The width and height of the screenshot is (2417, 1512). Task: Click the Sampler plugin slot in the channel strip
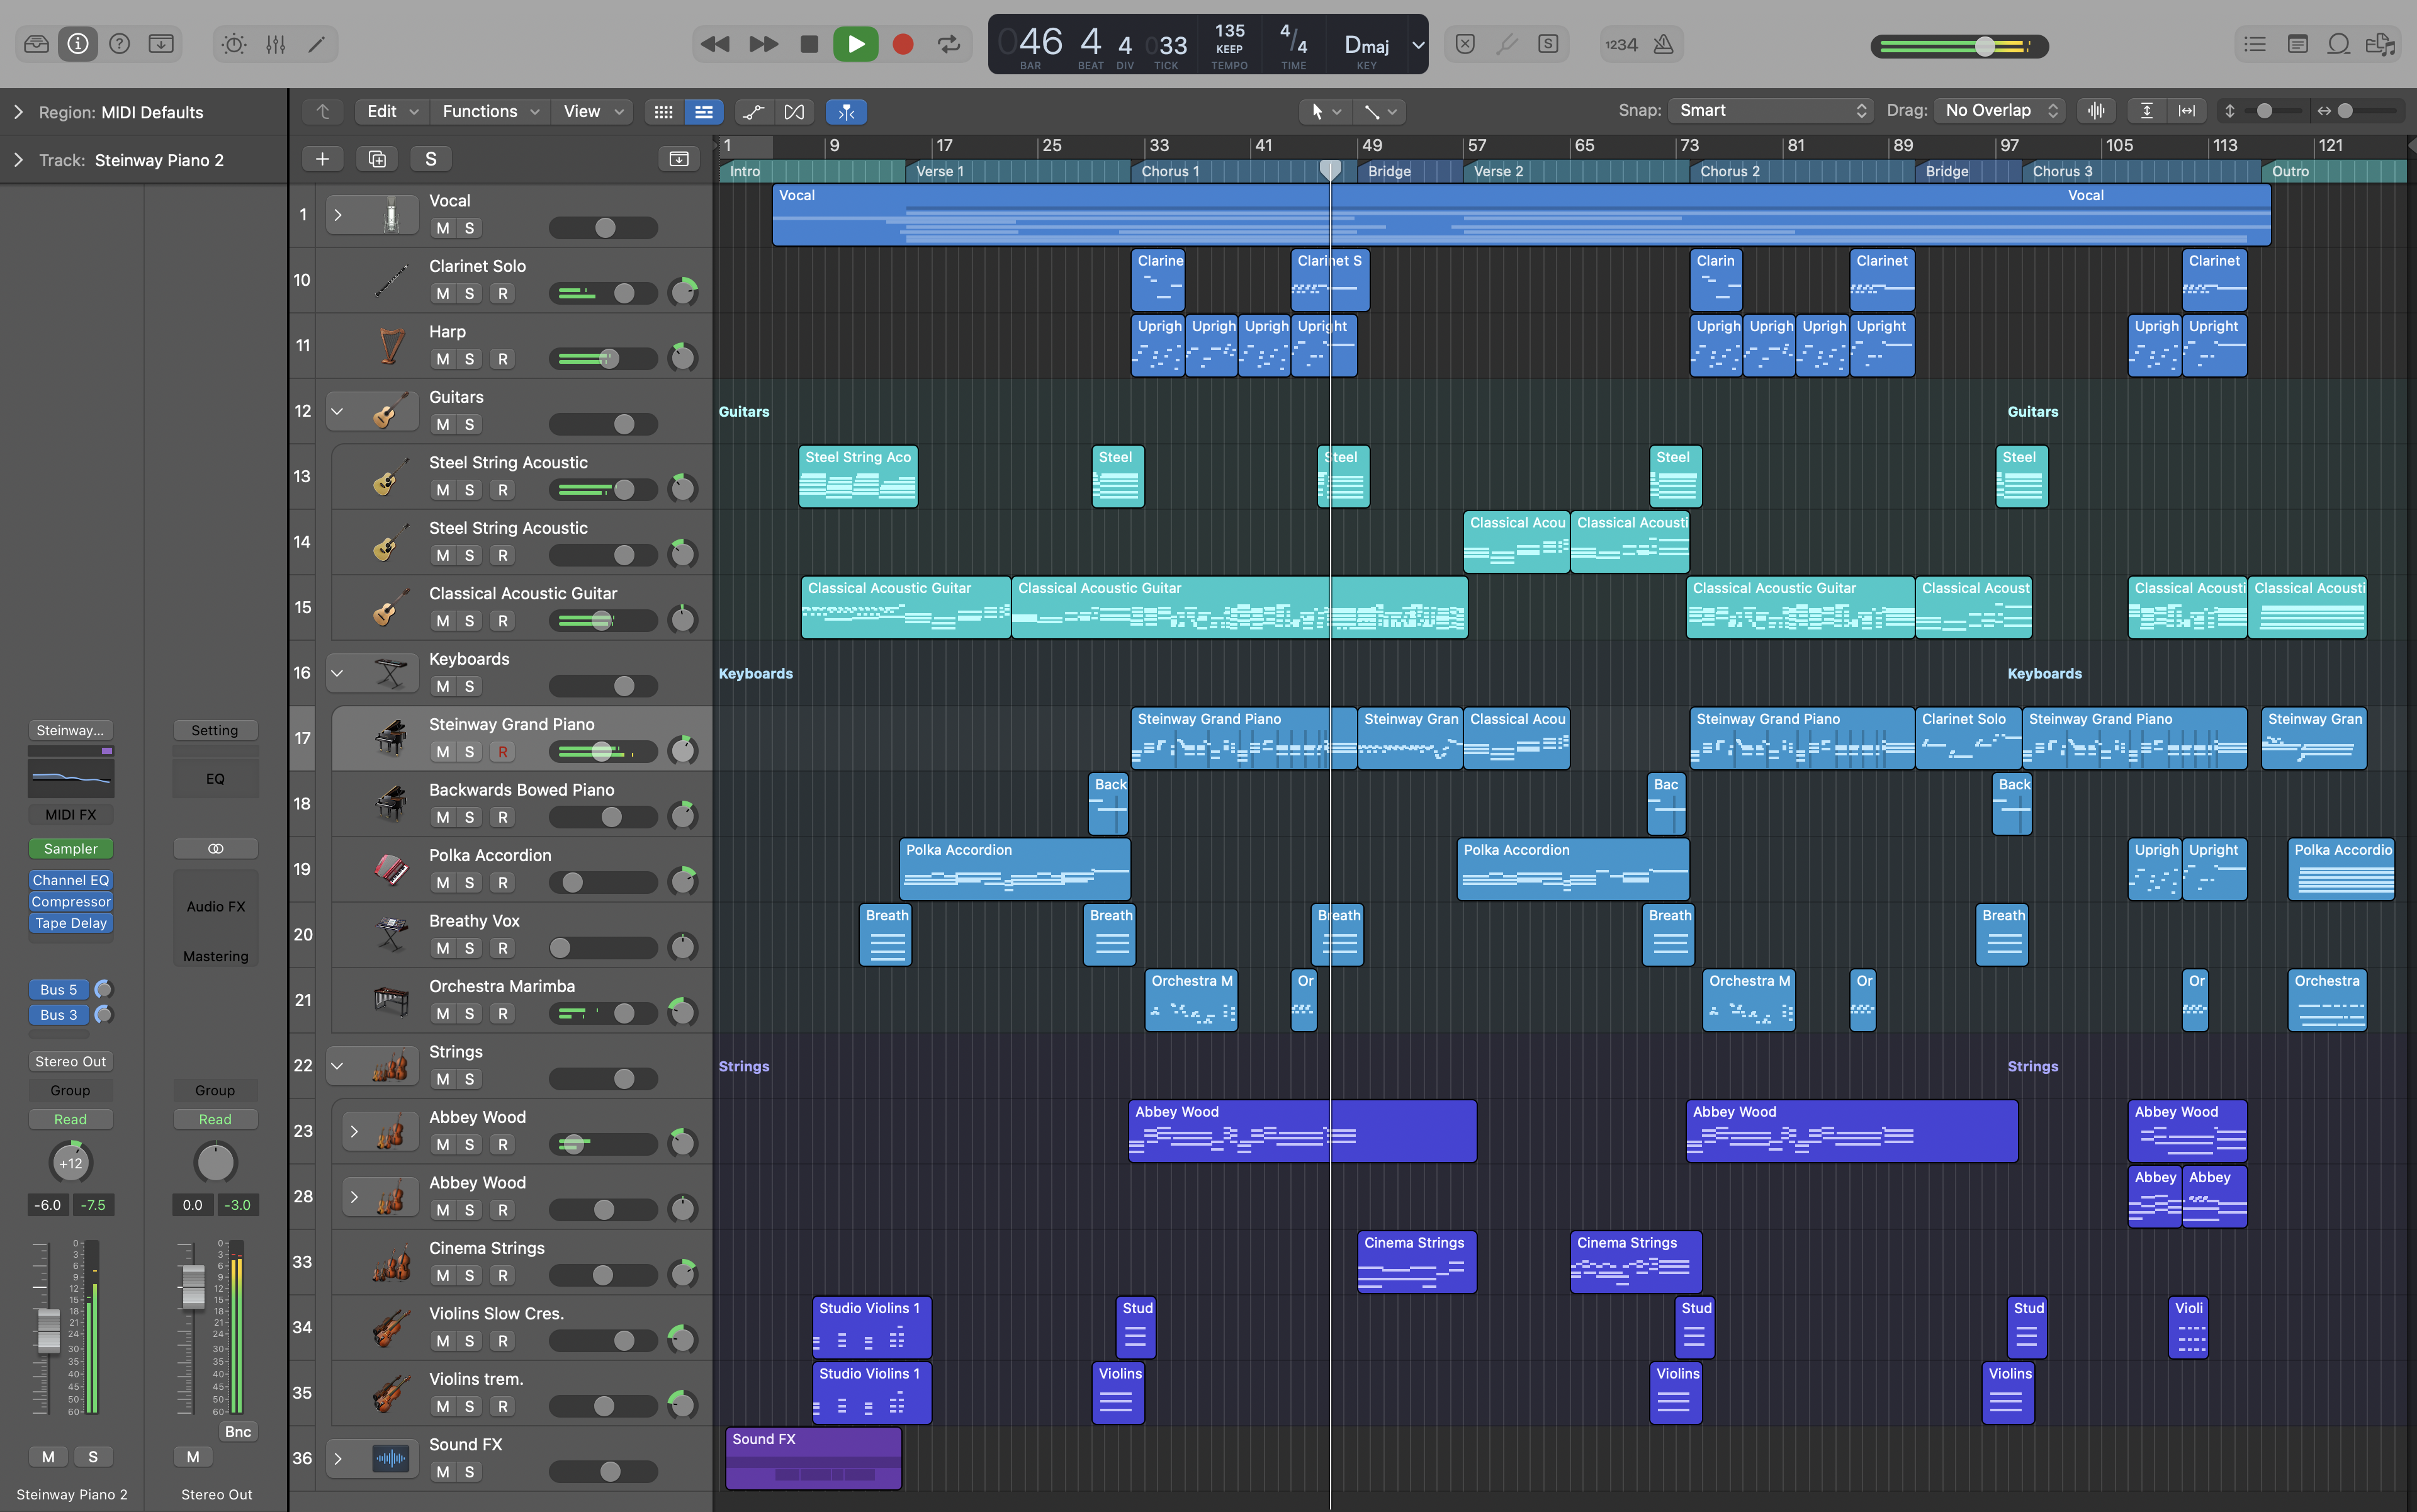point(70,848)
